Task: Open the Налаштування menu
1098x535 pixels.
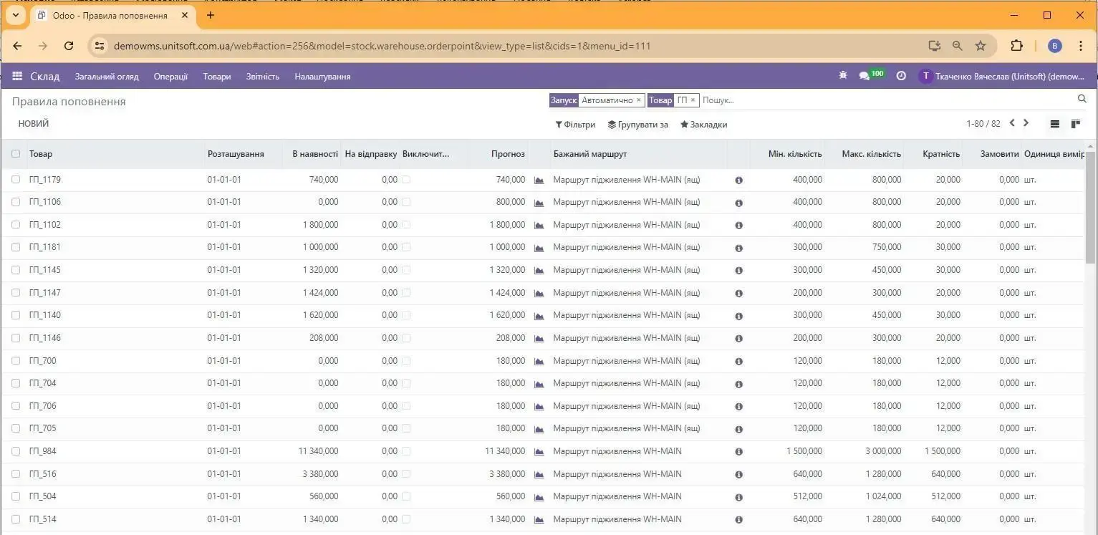Action: [322, 77]
